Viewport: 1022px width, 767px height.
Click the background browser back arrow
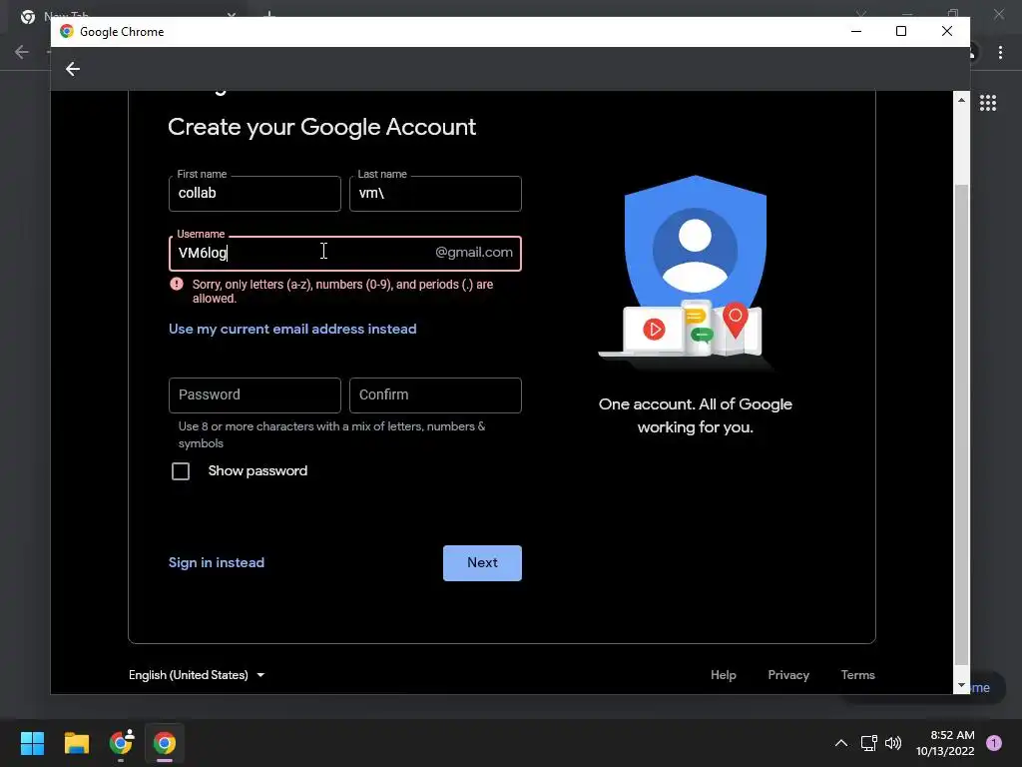[x=22, y=52]
